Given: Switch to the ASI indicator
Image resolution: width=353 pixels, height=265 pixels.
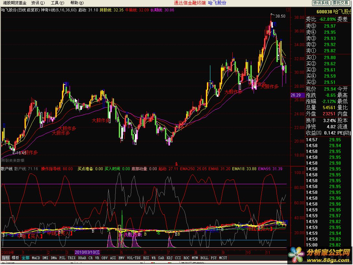Looking at the screenshot, I should (x=113, y=258).
